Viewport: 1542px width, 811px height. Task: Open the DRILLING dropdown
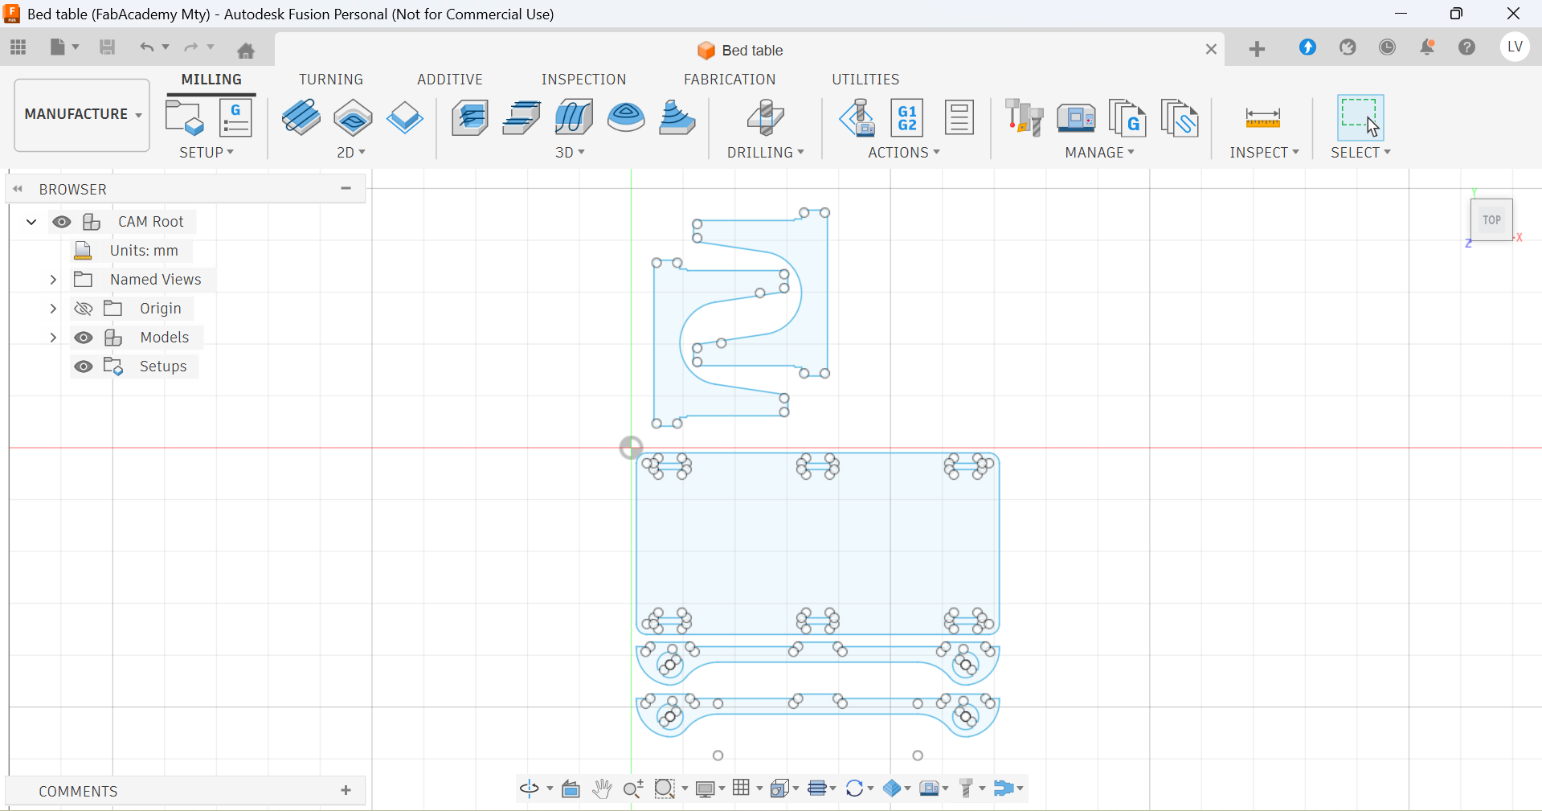pyautogui.click(x=766, y=153)
